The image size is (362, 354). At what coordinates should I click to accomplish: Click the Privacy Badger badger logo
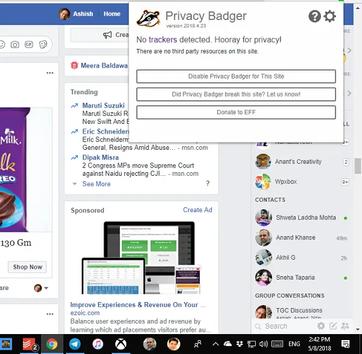click(148, 18)
